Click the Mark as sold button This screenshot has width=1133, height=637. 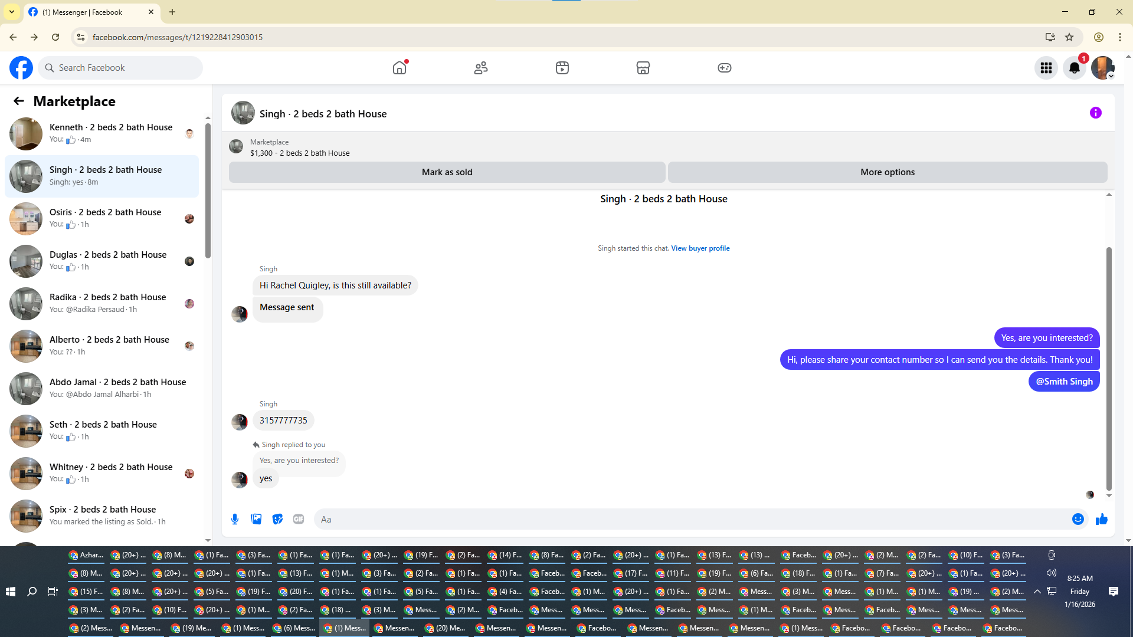point(447,172)
